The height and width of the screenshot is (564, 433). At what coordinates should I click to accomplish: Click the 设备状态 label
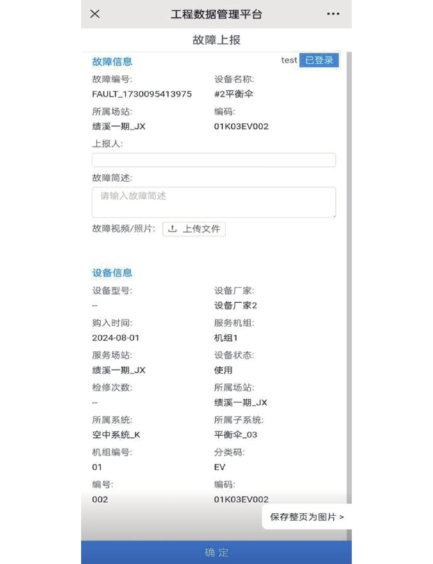pos(234,355)
